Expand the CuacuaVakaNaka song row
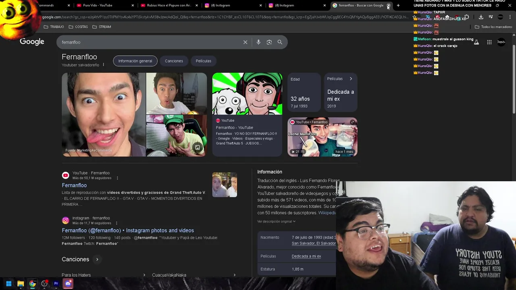 point(194,275)
